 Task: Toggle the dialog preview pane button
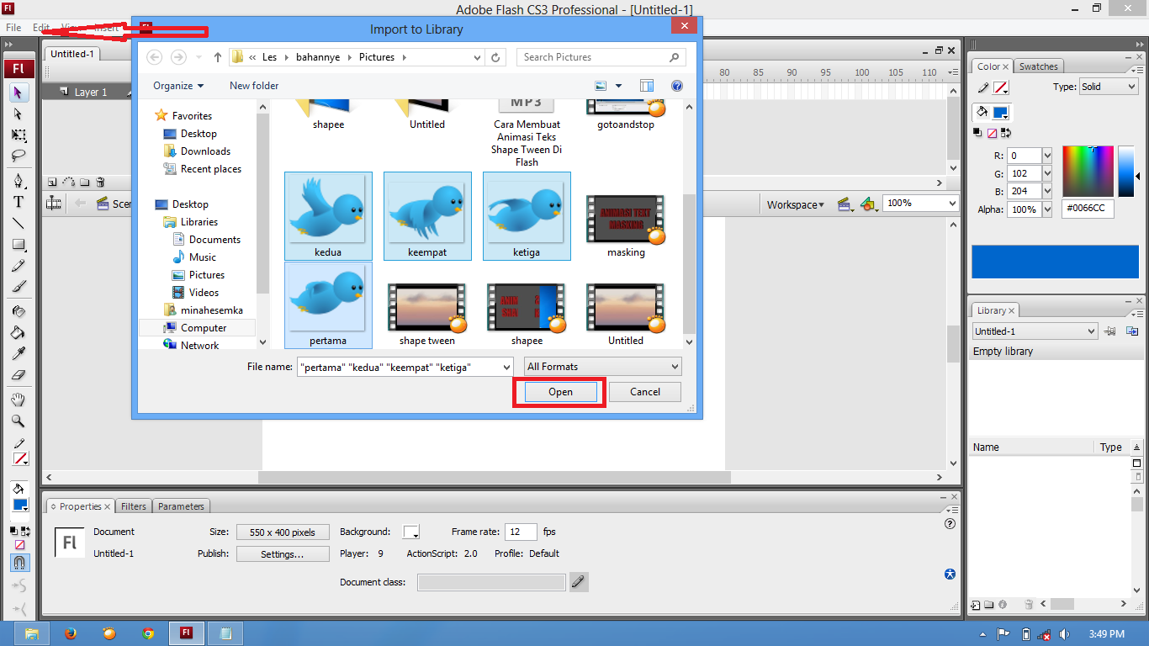tap(647, 86)
